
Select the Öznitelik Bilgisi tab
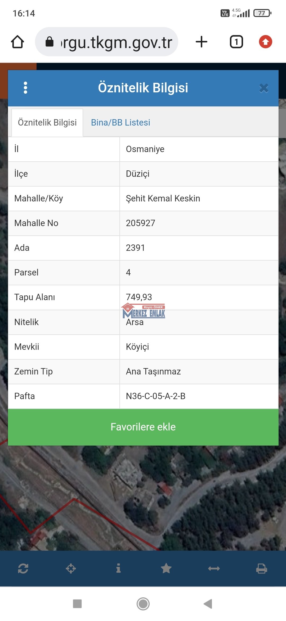coord(47,123)
